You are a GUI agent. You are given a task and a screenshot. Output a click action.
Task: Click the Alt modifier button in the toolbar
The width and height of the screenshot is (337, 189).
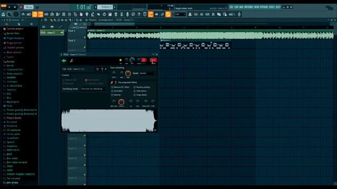pyautogui.click(x=202, y=14)
